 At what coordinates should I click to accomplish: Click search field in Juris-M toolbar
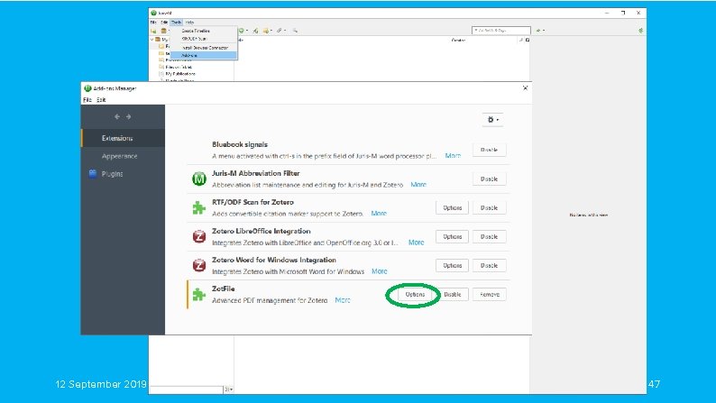(x=500, y=30)
